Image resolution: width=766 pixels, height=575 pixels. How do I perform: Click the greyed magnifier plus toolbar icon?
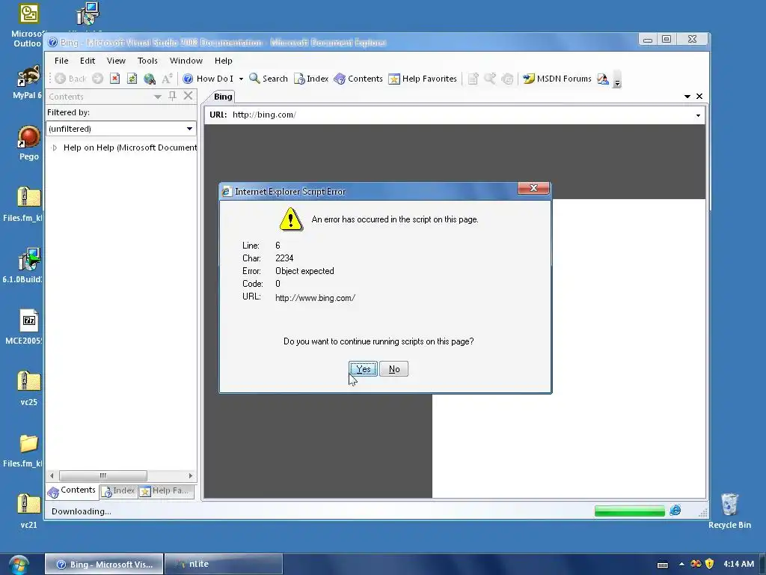[x=490, y=79]
